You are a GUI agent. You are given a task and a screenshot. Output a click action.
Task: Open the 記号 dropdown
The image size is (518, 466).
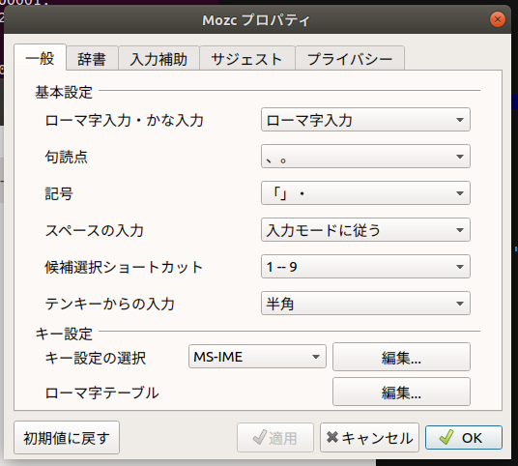365,193
